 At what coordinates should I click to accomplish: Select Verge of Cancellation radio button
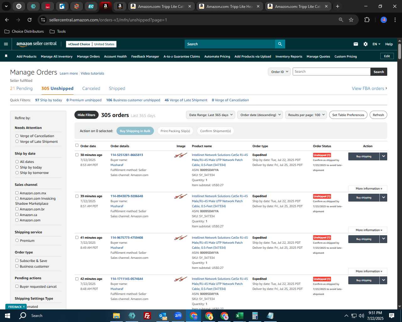(17, 136)
